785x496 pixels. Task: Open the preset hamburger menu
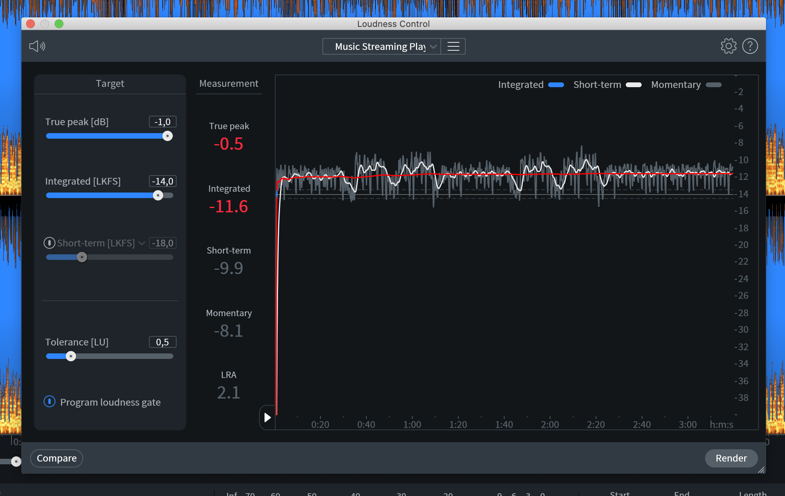point(453,46)
